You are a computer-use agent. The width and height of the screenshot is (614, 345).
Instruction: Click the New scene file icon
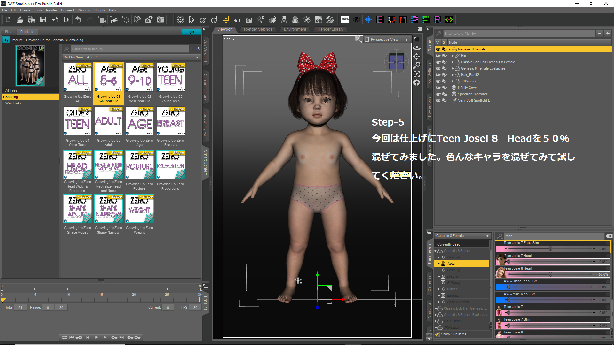tap(8, 19)
